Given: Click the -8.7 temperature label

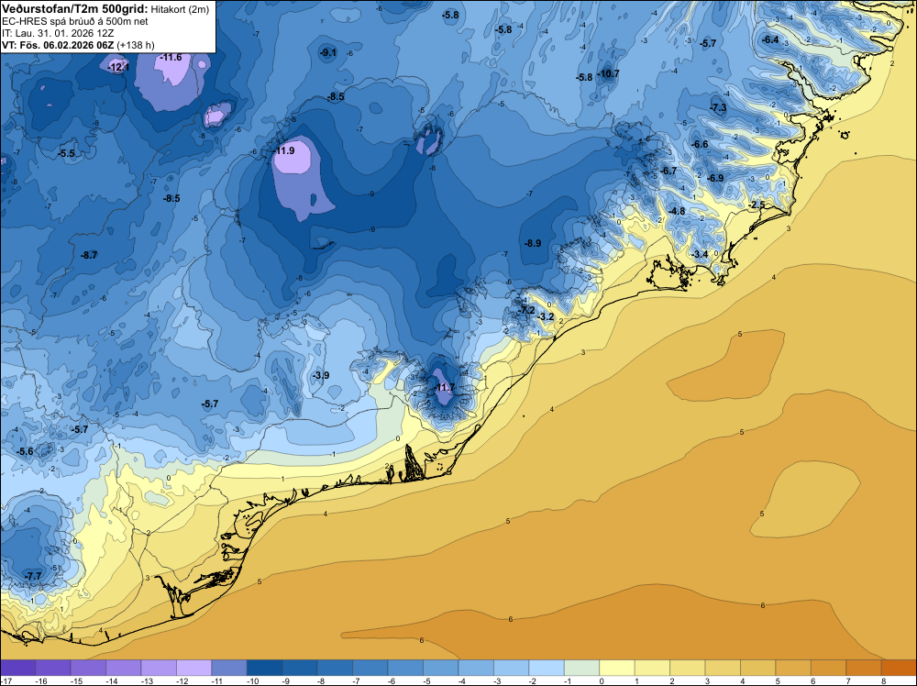Looking at the screenshot, I should pyautogui.click(x=89, y=255).
